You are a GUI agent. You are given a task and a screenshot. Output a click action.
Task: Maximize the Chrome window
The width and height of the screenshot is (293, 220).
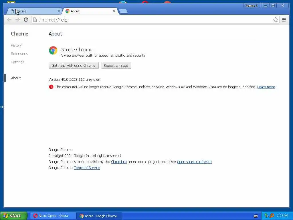pyautogui.click(x=273, y=6)
